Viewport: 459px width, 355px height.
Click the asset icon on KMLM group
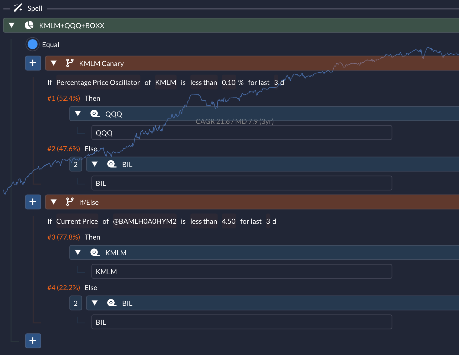pos(95,252)
